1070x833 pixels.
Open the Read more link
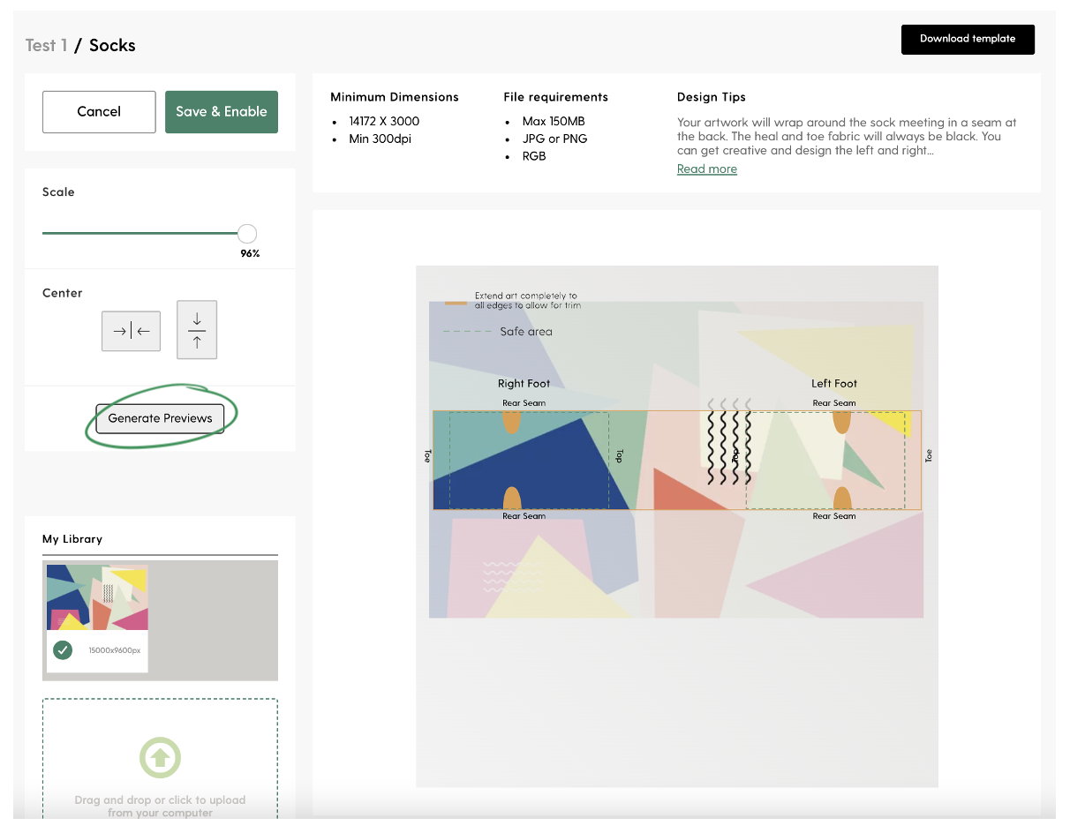[707, 169]
